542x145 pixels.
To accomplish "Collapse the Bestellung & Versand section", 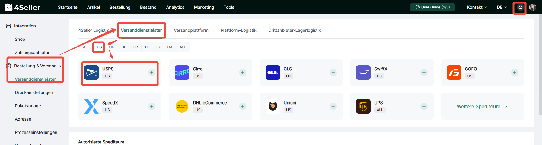I will point(59,66).
